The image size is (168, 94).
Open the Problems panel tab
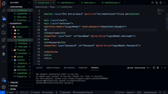coord(83,68)
